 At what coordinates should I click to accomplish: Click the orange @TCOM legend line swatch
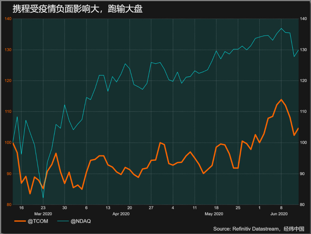pyautogui.click(x=20, y=221)
